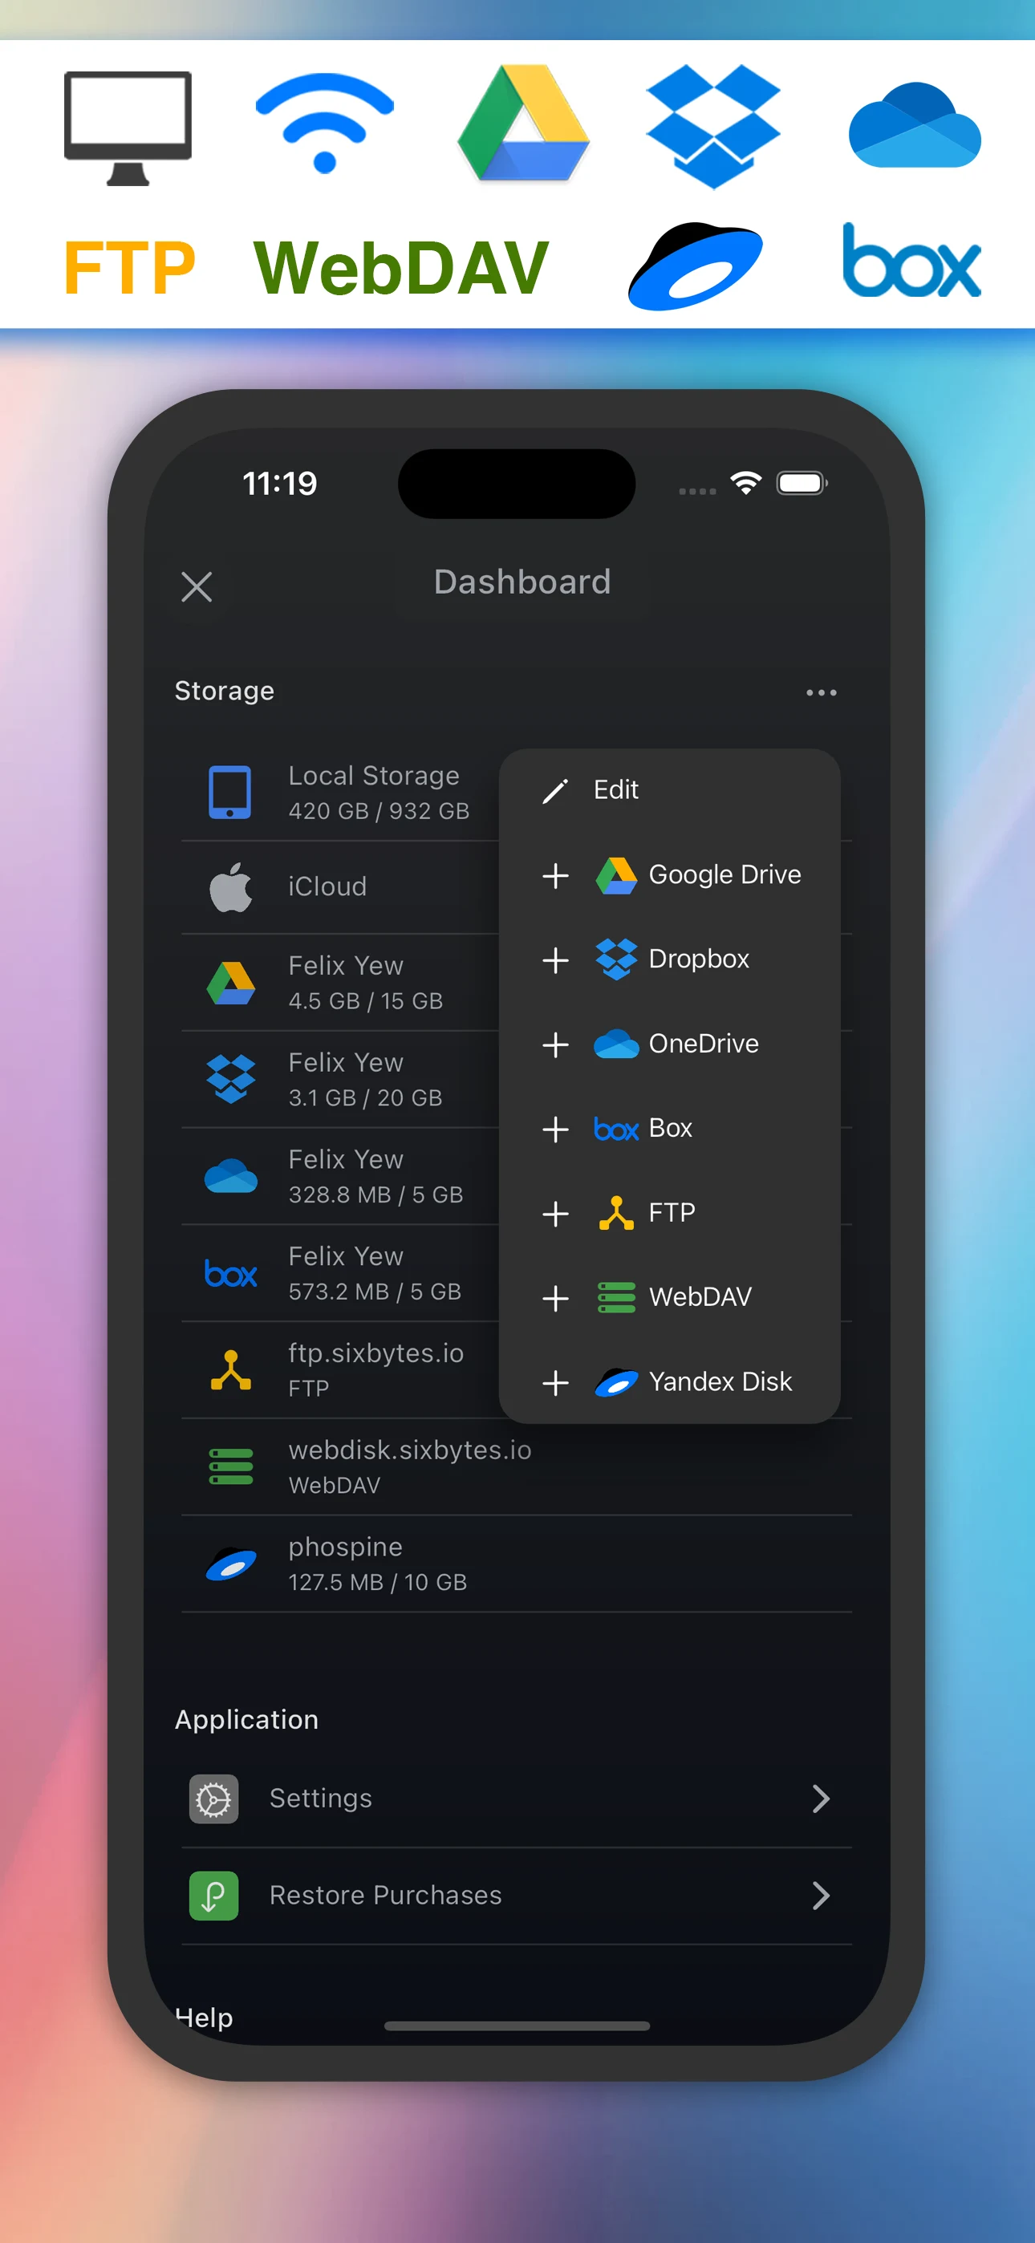Add a Yandex Disk account from menu
Screen dimensions: 1035x2243
(669, 1382)
